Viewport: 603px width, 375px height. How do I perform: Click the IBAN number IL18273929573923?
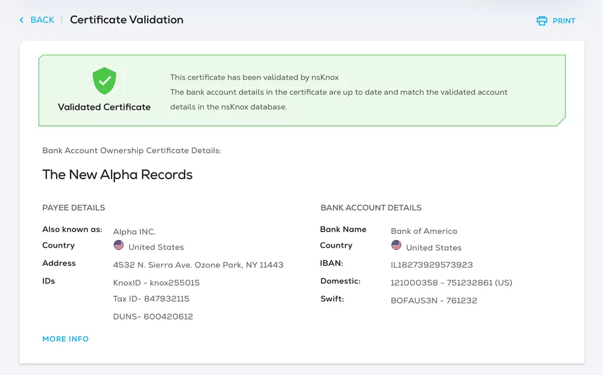point(432,265)
